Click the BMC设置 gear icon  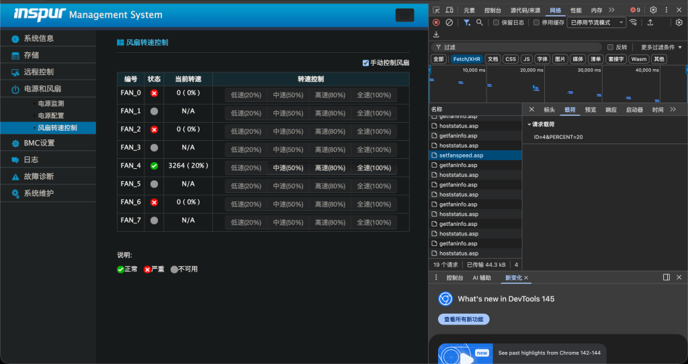(x=15, y=143)
